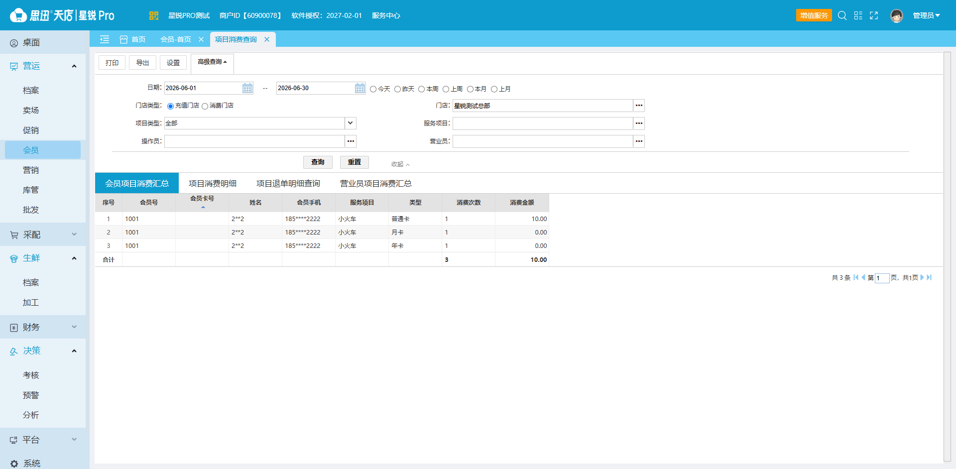This screenshot has width=956, height=469.
Task: Click the page number input field
Action: pos(882,278)
